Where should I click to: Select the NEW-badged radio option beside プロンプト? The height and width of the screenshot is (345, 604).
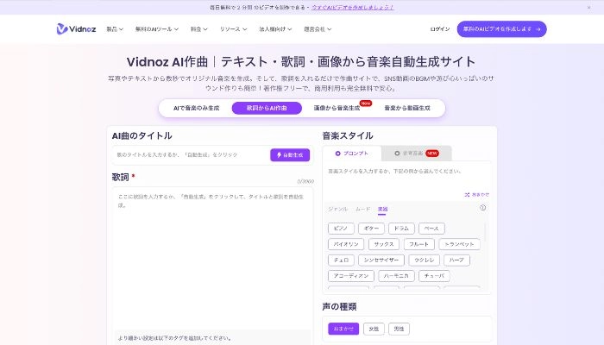(x=417, y=154)
